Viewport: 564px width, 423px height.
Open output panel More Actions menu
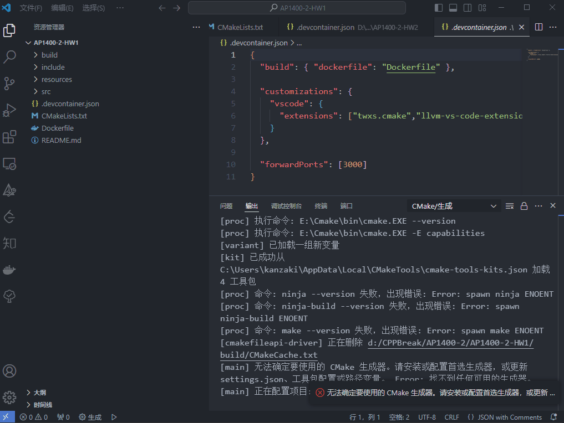[538, 206]
